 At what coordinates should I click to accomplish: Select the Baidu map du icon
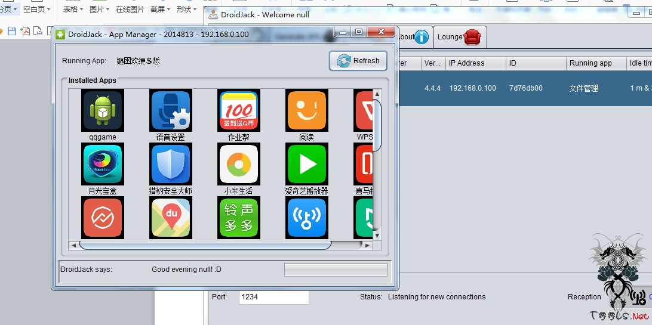[x=171, y=218]
